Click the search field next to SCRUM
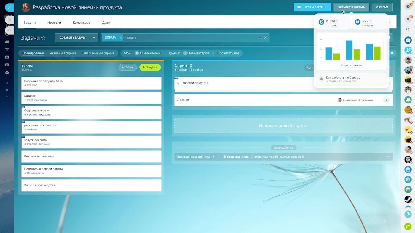 tap(190, 38)
